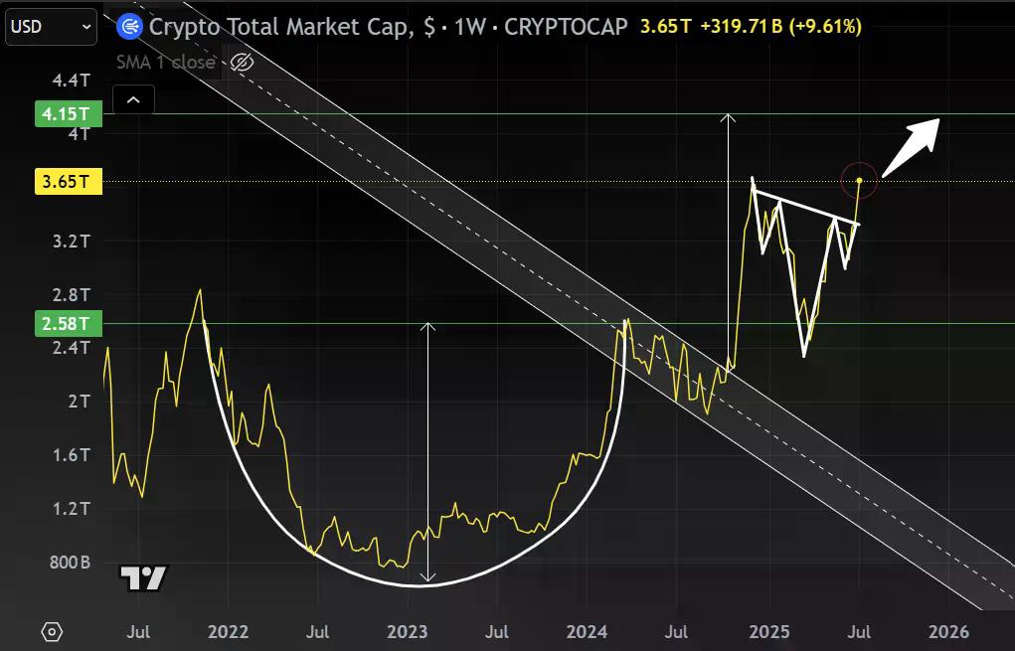This screenshot has height=651, width=1015.
Task: Click the 3.2T price axis label
Action: [x=72, y=242]
